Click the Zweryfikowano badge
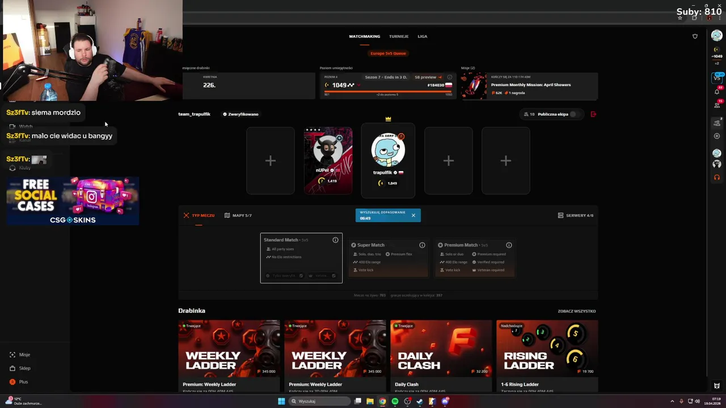Screen dimensions: 726x408 point(240,114)
